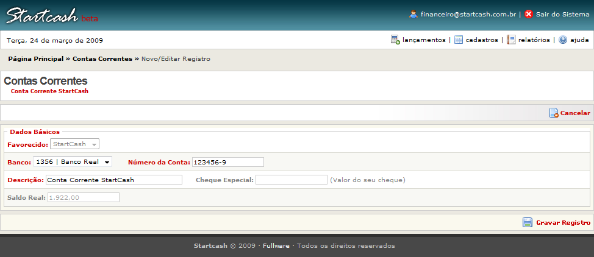Click the Cheque Especial input field
This screenshot has height=257, width=594.
[291, 180]
